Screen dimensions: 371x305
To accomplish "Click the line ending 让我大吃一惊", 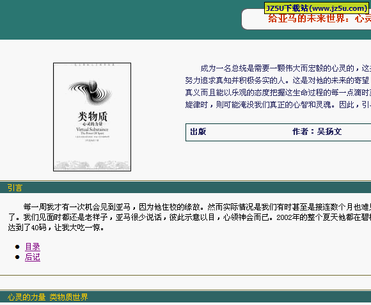I will (56, 228).
